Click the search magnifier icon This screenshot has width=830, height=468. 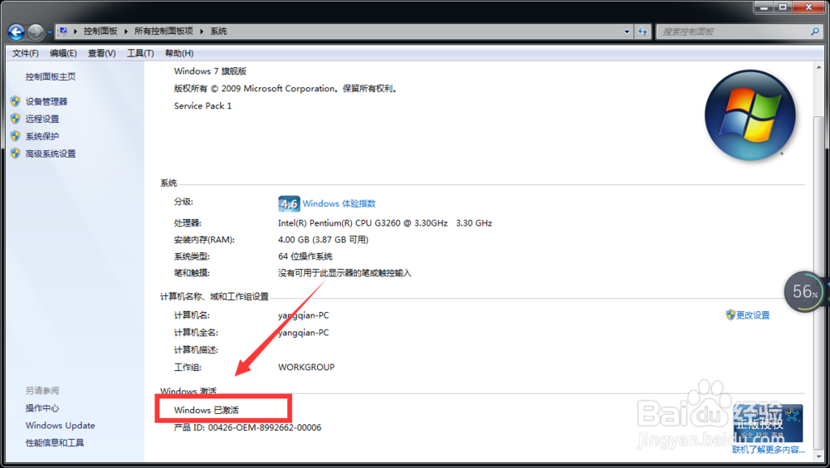point(815,32)
